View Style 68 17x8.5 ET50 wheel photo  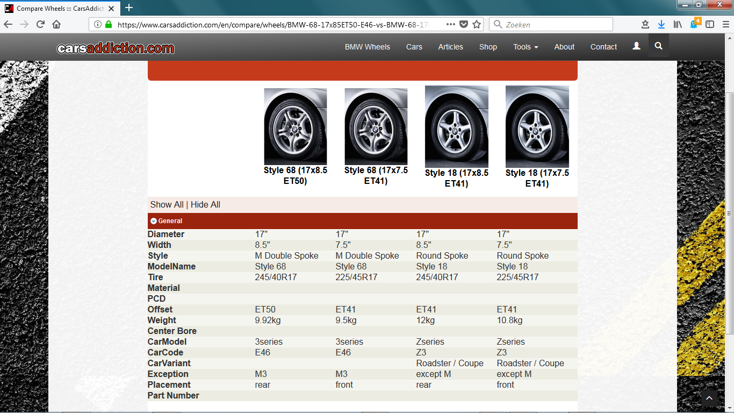[x=296, y=126]
